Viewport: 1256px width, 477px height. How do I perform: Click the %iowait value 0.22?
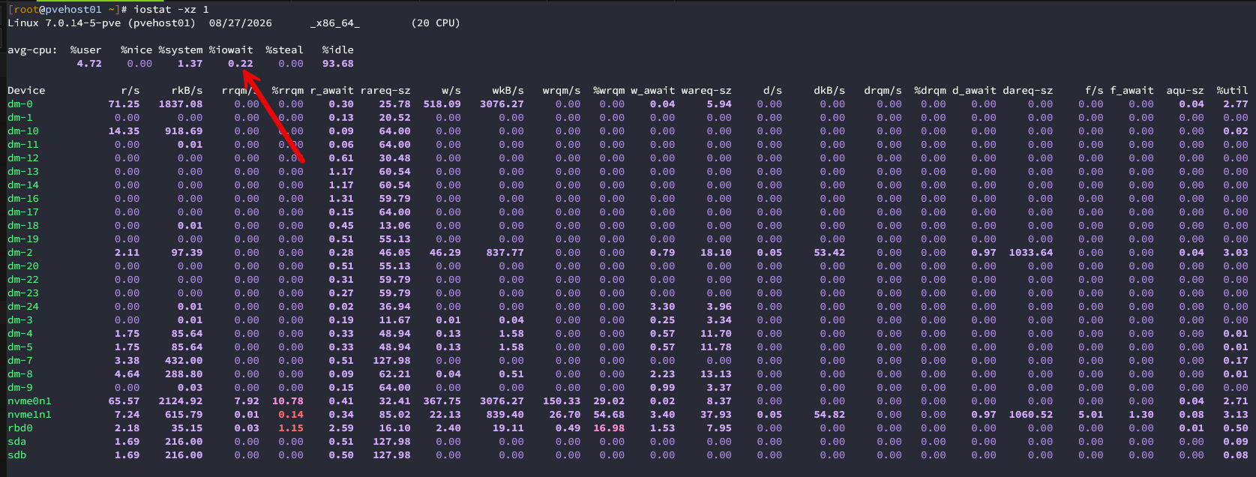pyautogui.click(x=240, y=64)
